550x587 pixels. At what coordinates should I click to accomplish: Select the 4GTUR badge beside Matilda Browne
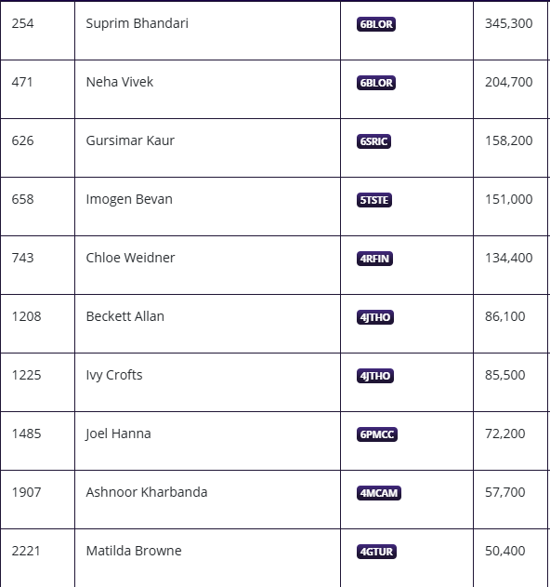point(376,552)
